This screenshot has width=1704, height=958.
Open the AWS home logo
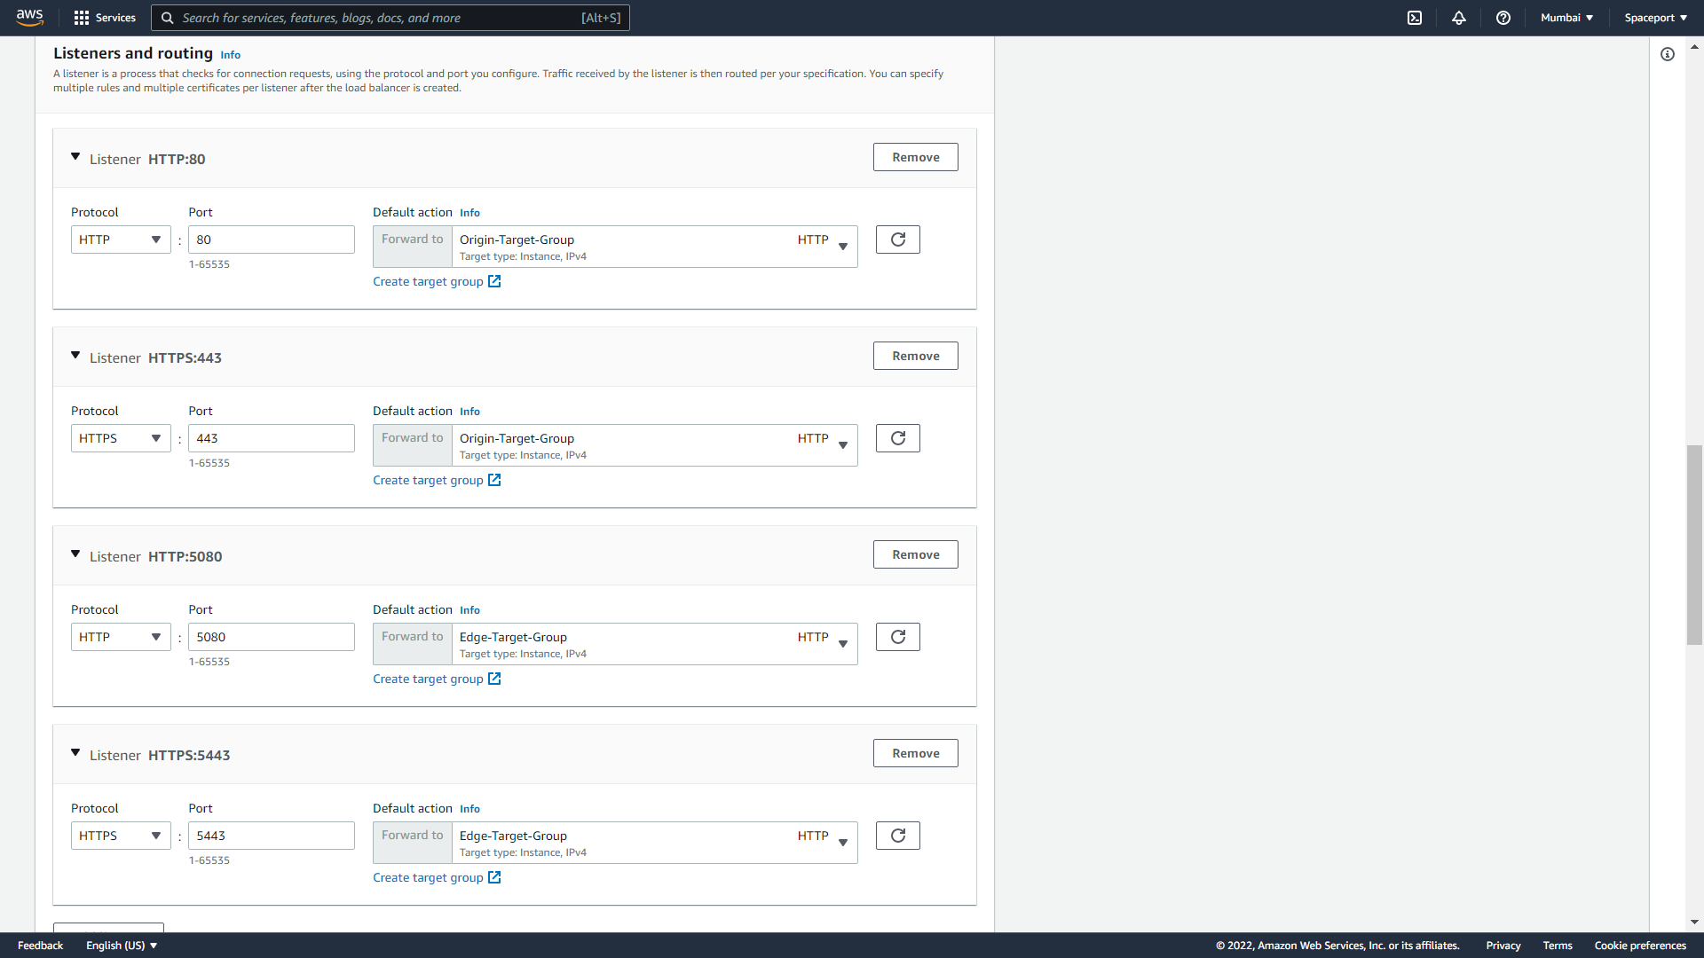pyautogui.click(x=30, y=17)
